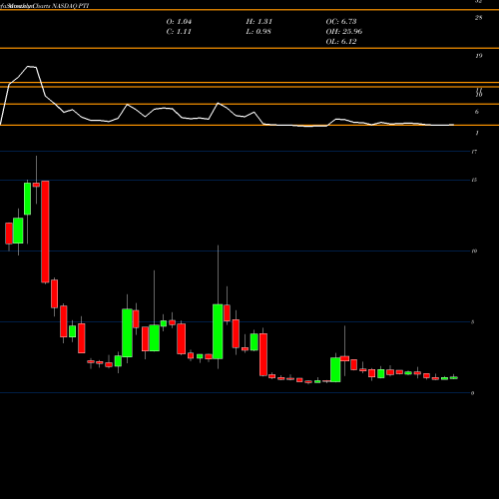Click the 'C: 1.11' close value
Viewport: 499px width, 499px height.
179,32
